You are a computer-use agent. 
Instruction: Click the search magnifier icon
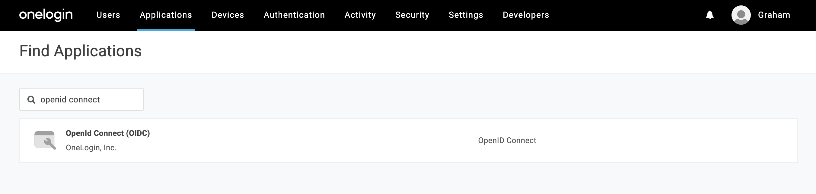[x=31, y=99]
